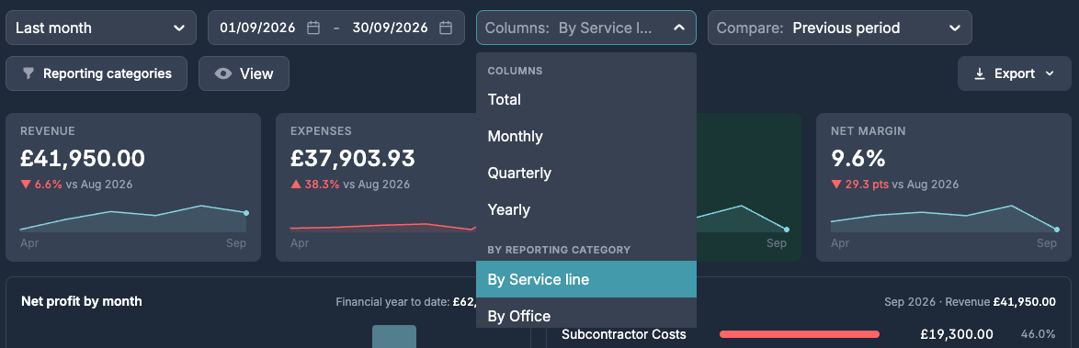Click the Revenue sparkline chart
Image resolution: width=1079 pixels, height=348 pixels.
pos(133,219)
